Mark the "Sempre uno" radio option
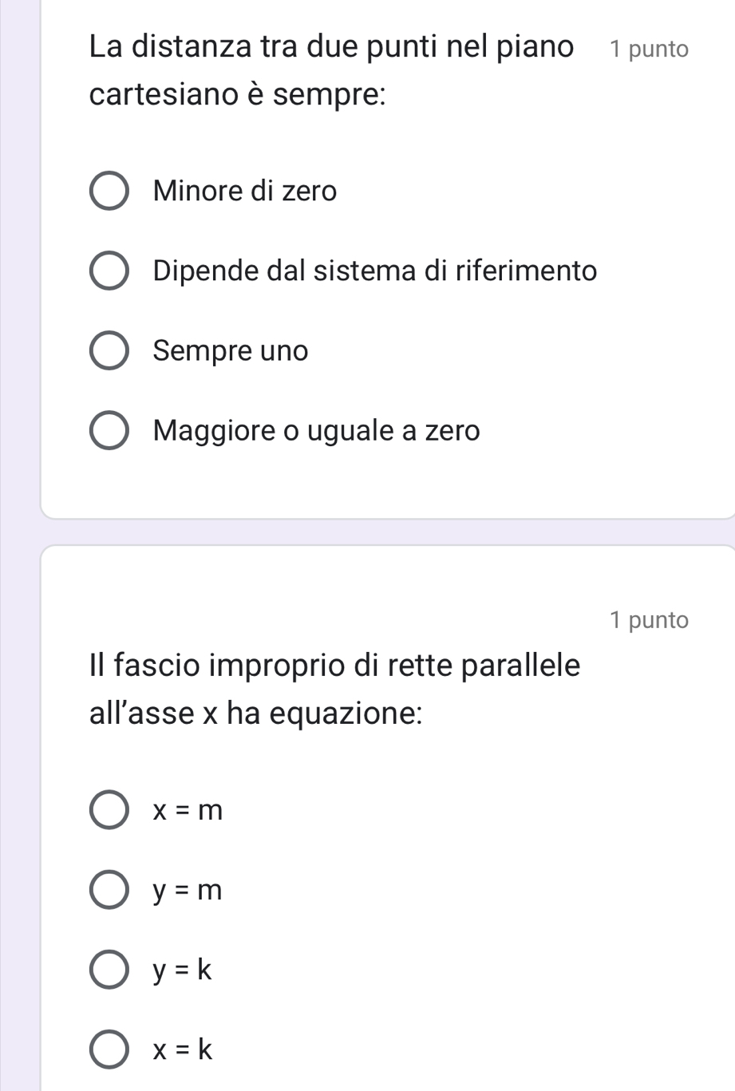The width and height of the screenshot is (735, 1091). click(x=109, y=351)
